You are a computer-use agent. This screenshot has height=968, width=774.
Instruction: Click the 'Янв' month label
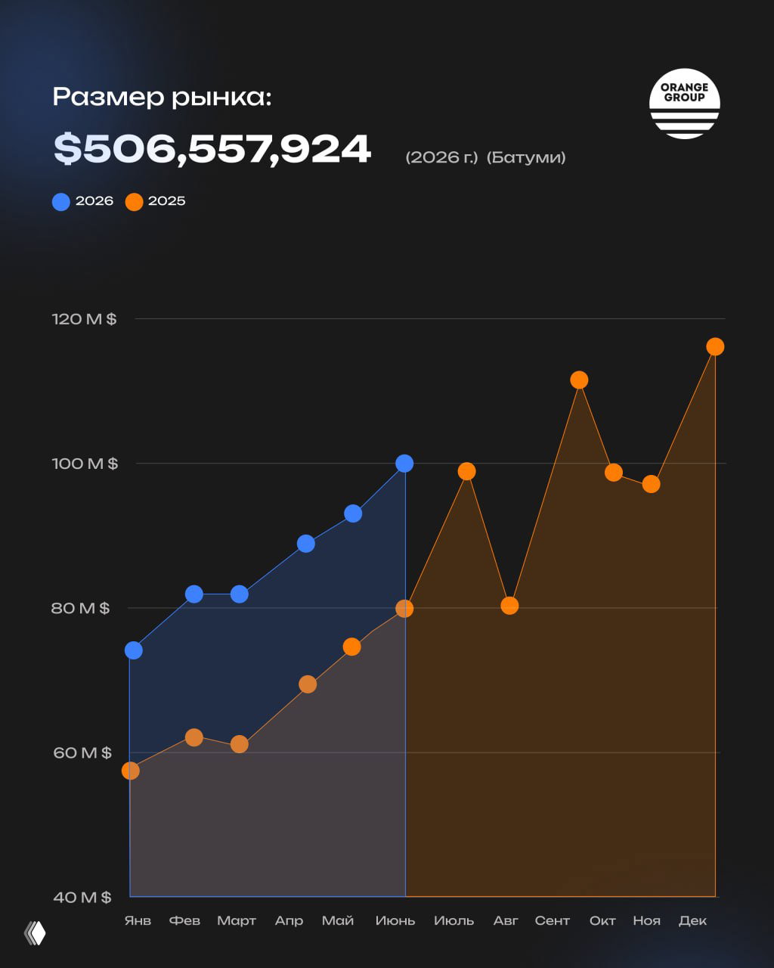(138, 921)
